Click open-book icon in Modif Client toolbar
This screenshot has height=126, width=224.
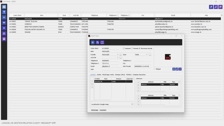click(x=102, y=42)
